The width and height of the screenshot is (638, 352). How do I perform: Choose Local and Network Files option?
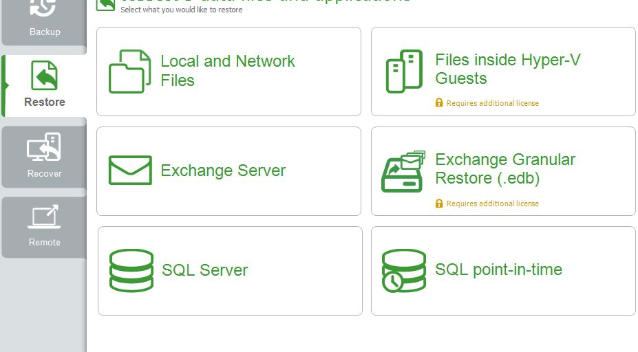click(x=228, y=71)
